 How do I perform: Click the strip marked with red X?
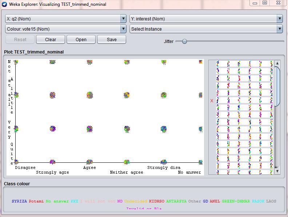[244, 100]
